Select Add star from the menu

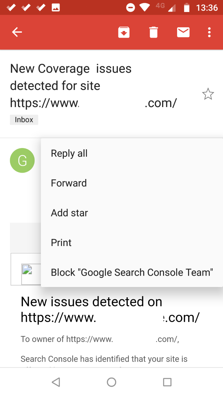point(69,213)
